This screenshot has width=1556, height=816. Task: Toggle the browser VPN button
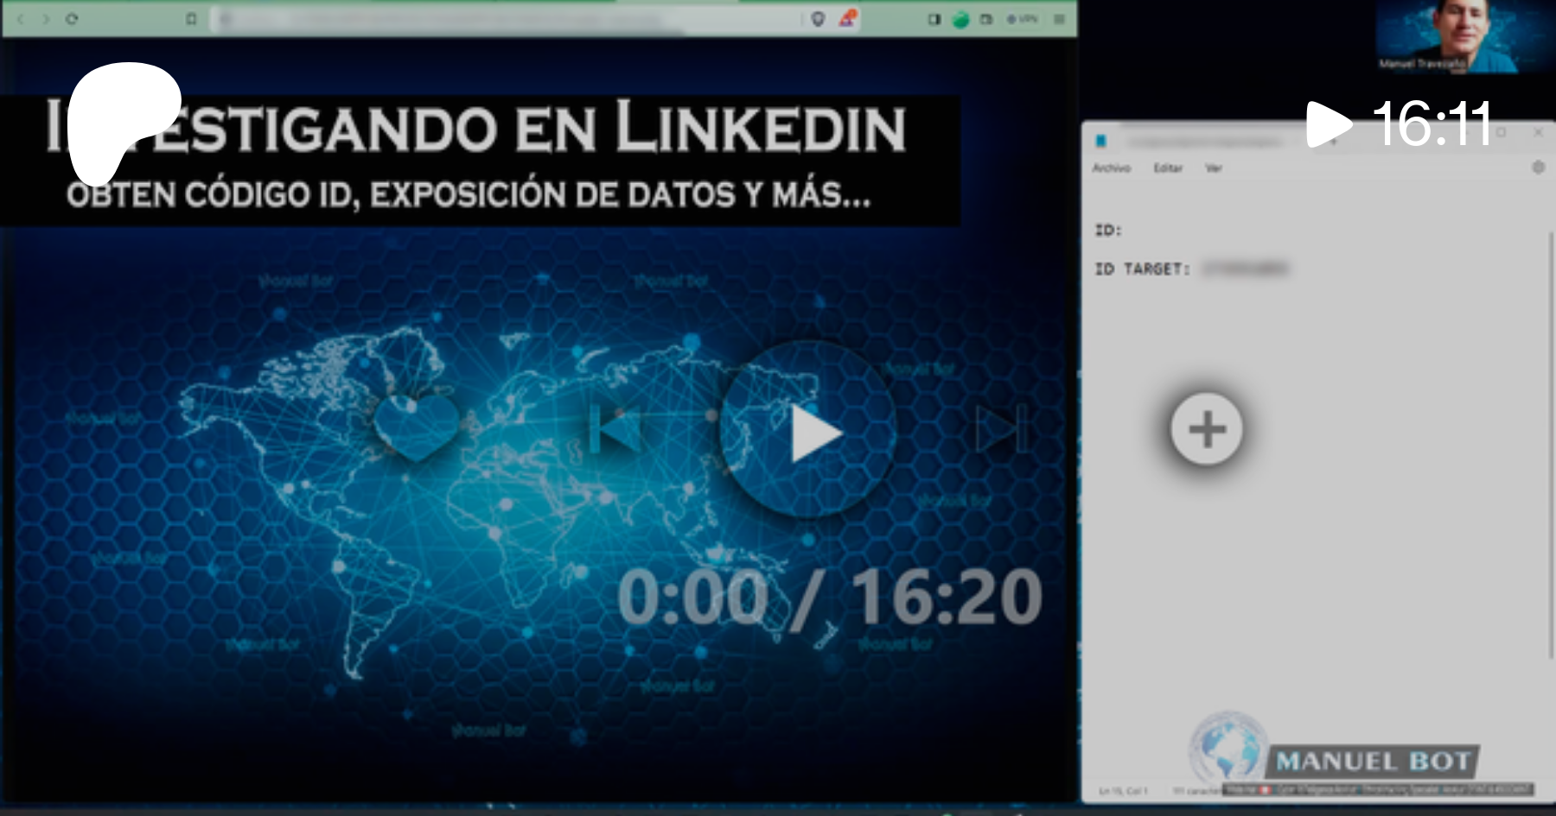1022,18
